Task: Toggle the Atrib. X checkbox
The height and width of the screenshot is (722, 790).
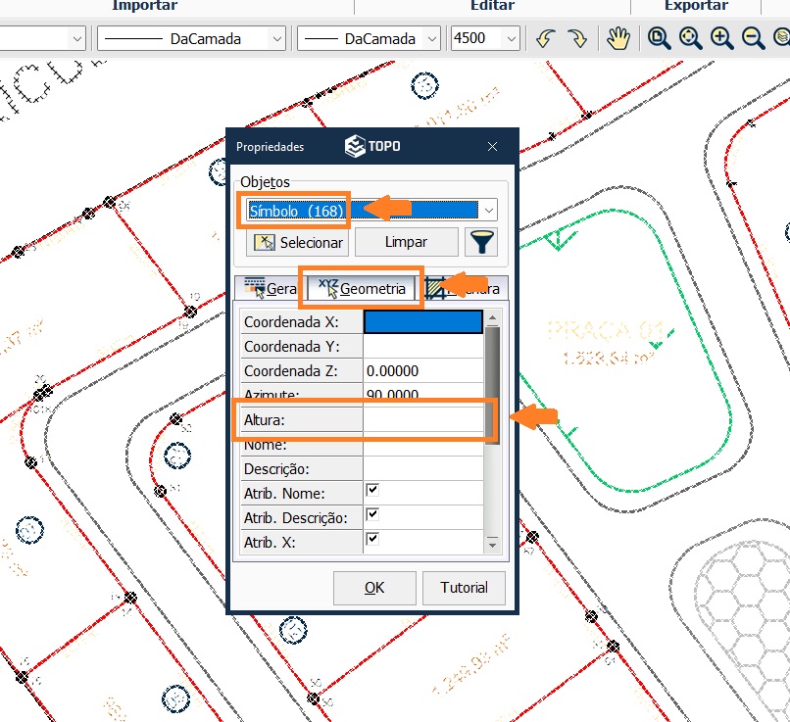Action: [372, 539]
